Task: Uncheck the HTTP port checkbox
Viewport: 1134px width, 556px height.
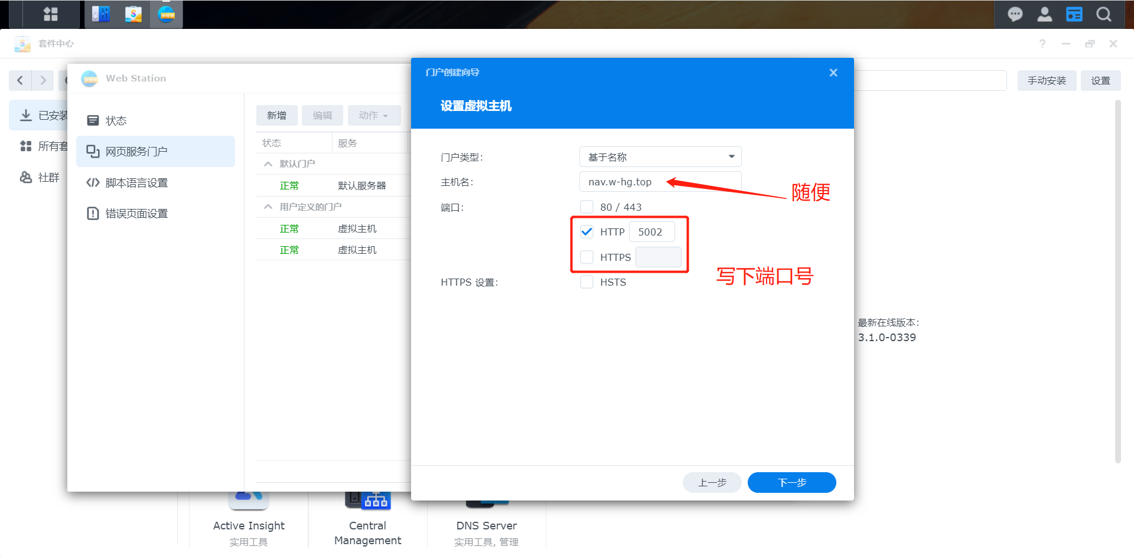Action: (586, 232)
